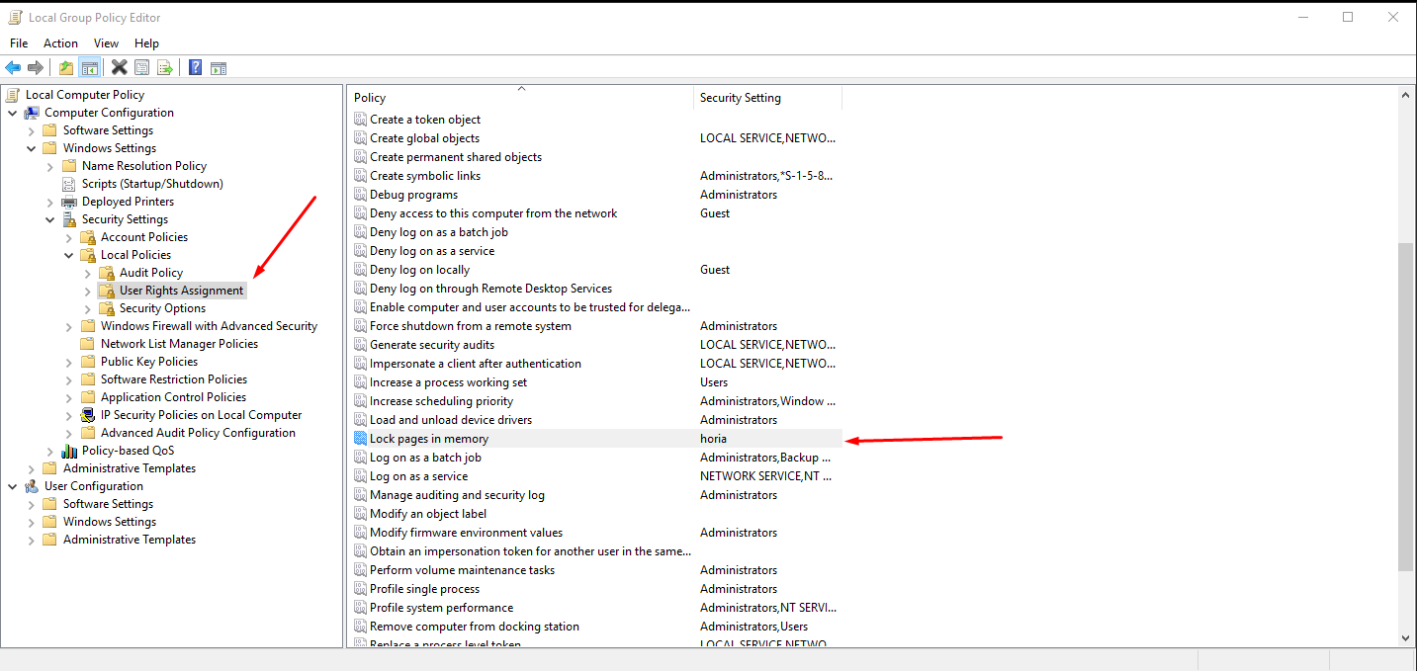This screenshot has width=1417, height=671.
Task: Click the Delete X toolbar icon
Action: pos(119,67)
